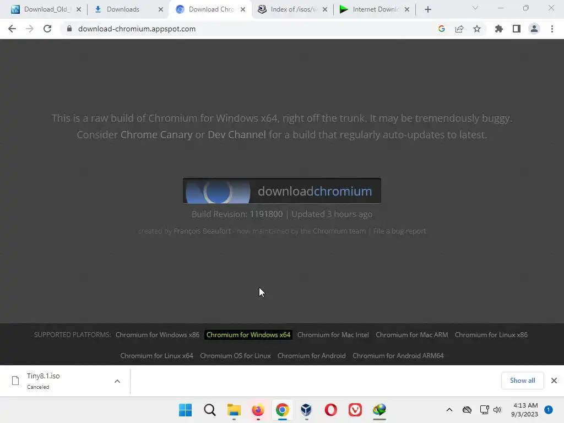Click Show all downloads button
564x423 pixels.
pos(522,381)
